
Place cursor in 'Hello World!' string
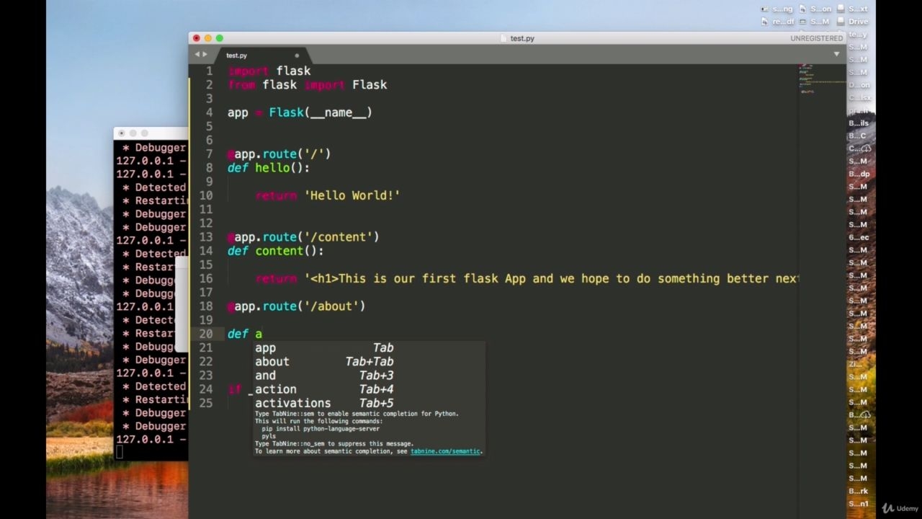tap(352, 195)
